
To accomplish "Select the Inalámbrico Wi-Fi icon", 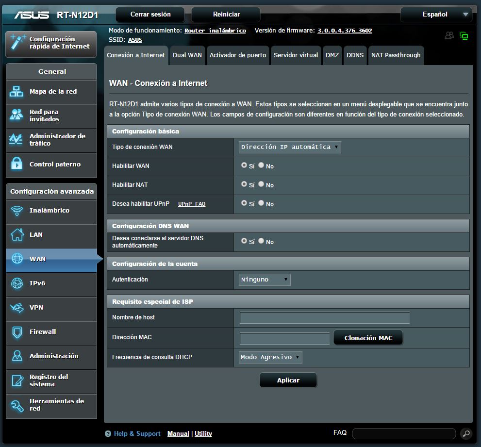I will coord(17,211).
